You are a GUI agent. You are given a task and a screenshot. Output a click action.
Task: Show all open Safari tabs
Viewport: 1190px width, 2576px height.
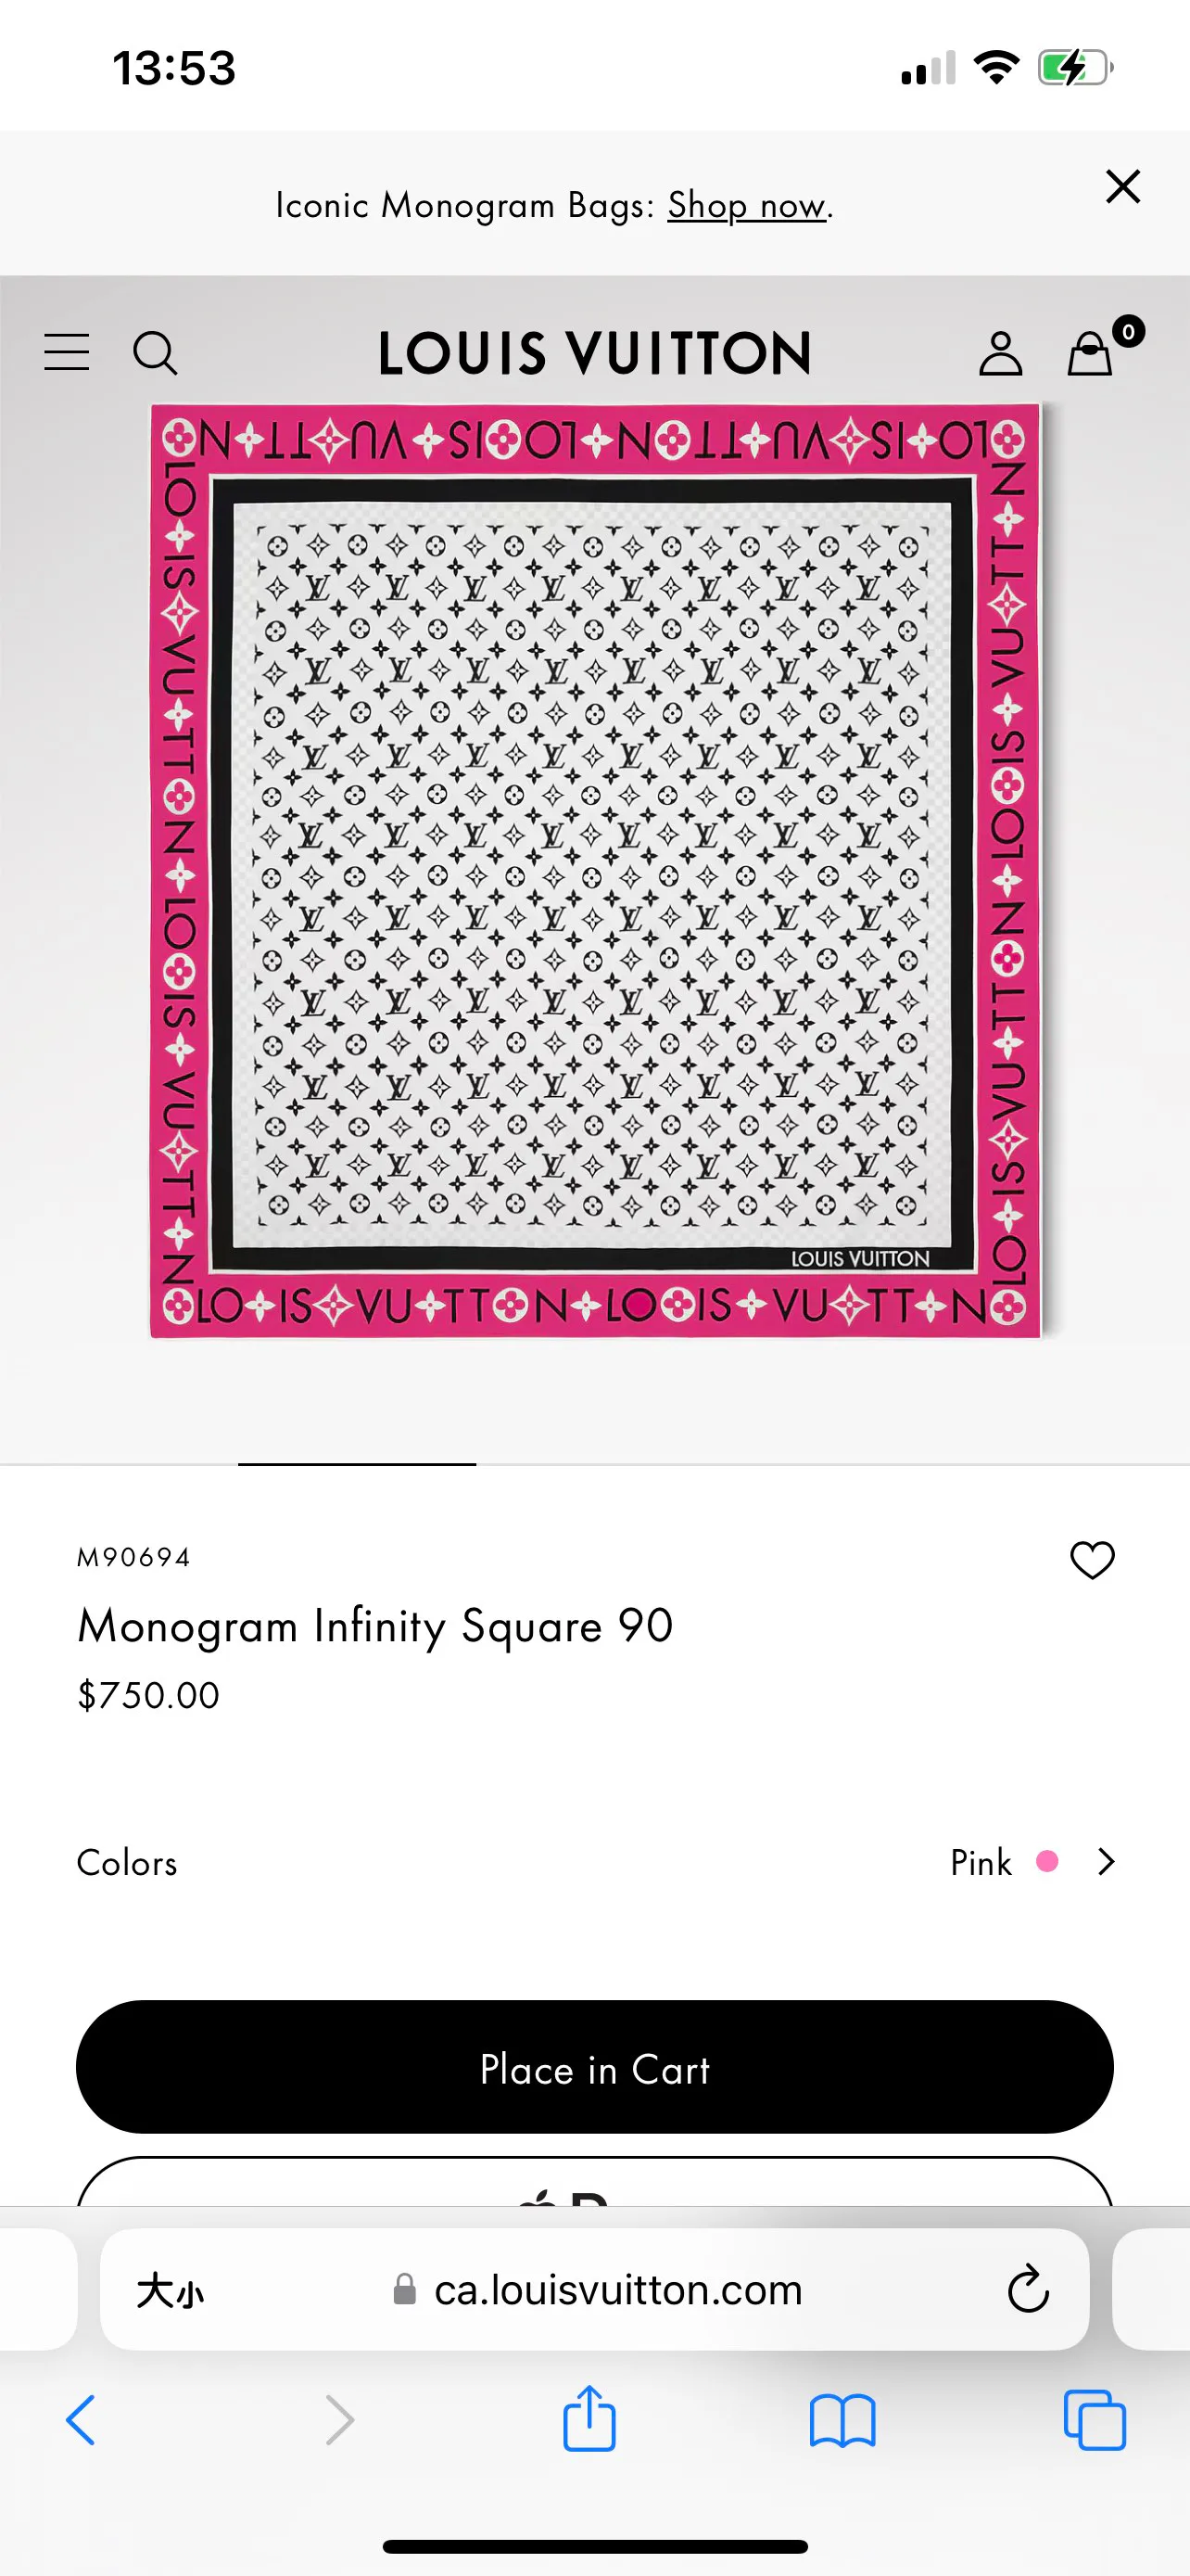tap(1095, 2420)
